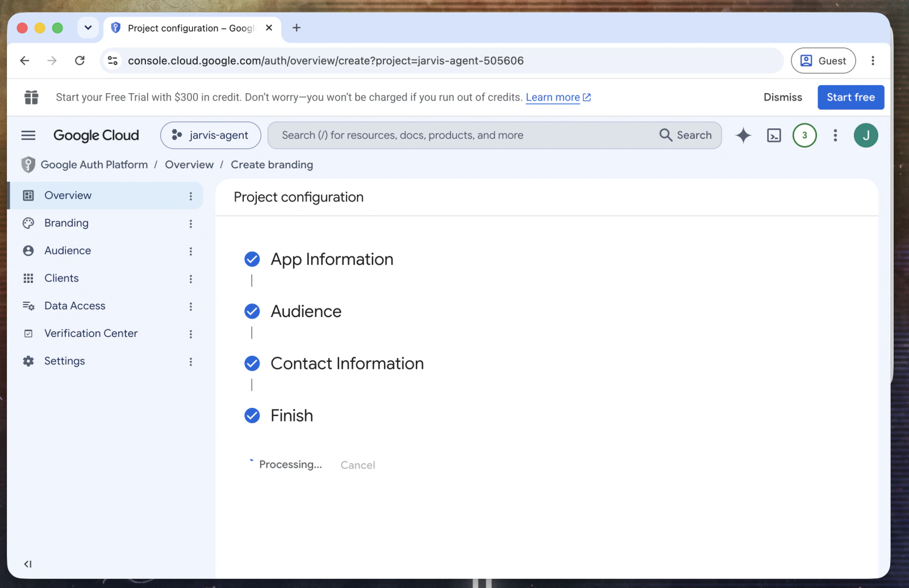The width and height of the screenshot is (909, 588).
Task: Click the Clients grid icon
Action: pos(28,278)
